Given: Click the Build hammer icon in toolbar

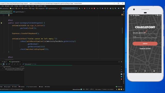Looking at the screenshot, I should pos(60,9).
